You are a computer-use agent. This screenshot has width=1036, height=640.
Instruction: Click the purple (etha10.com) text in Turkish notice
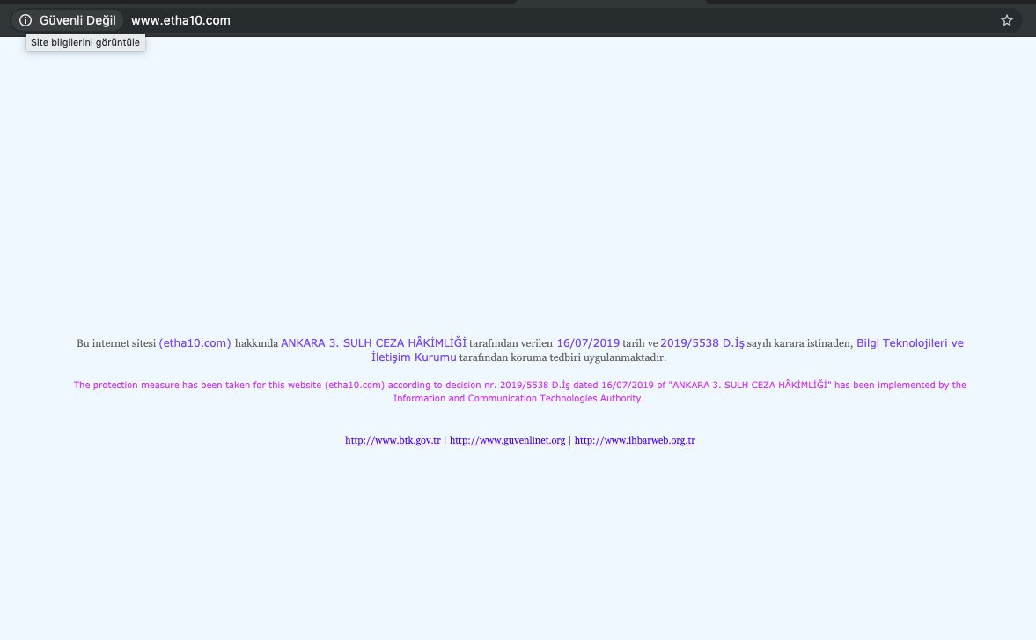coord(195,343)
